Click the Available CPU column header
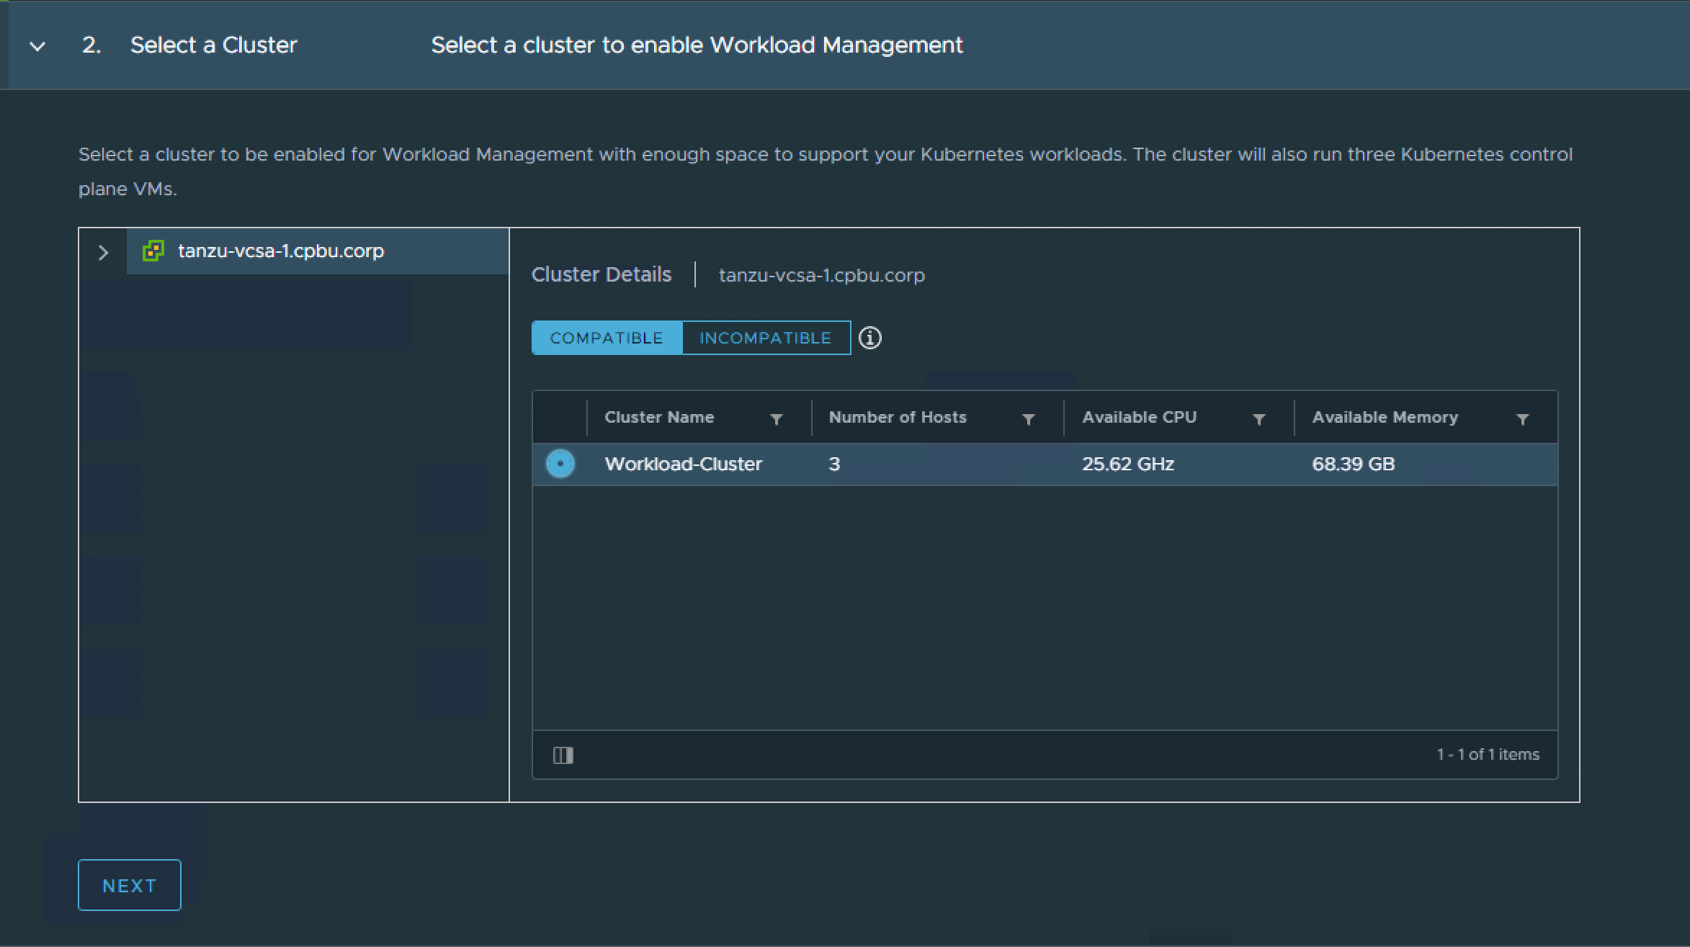Screen dimensions: 1690x947 click(x=1139, y=418)
